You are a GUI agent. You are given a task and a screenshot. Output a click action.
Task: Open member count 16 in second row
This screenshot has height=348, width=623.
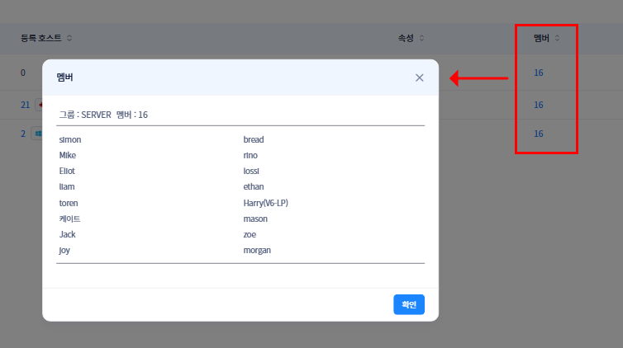pos(539,105)
